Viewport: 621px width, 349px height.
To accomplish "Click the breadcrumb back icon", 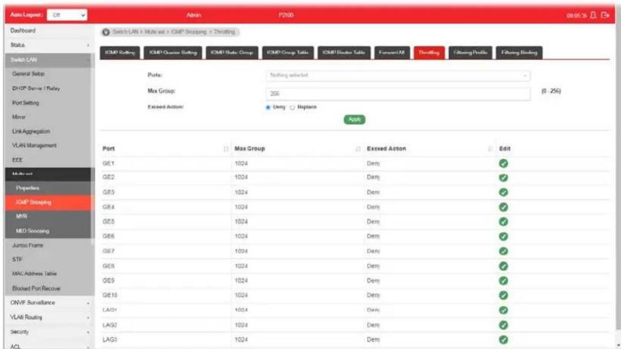I will point(106,32).
